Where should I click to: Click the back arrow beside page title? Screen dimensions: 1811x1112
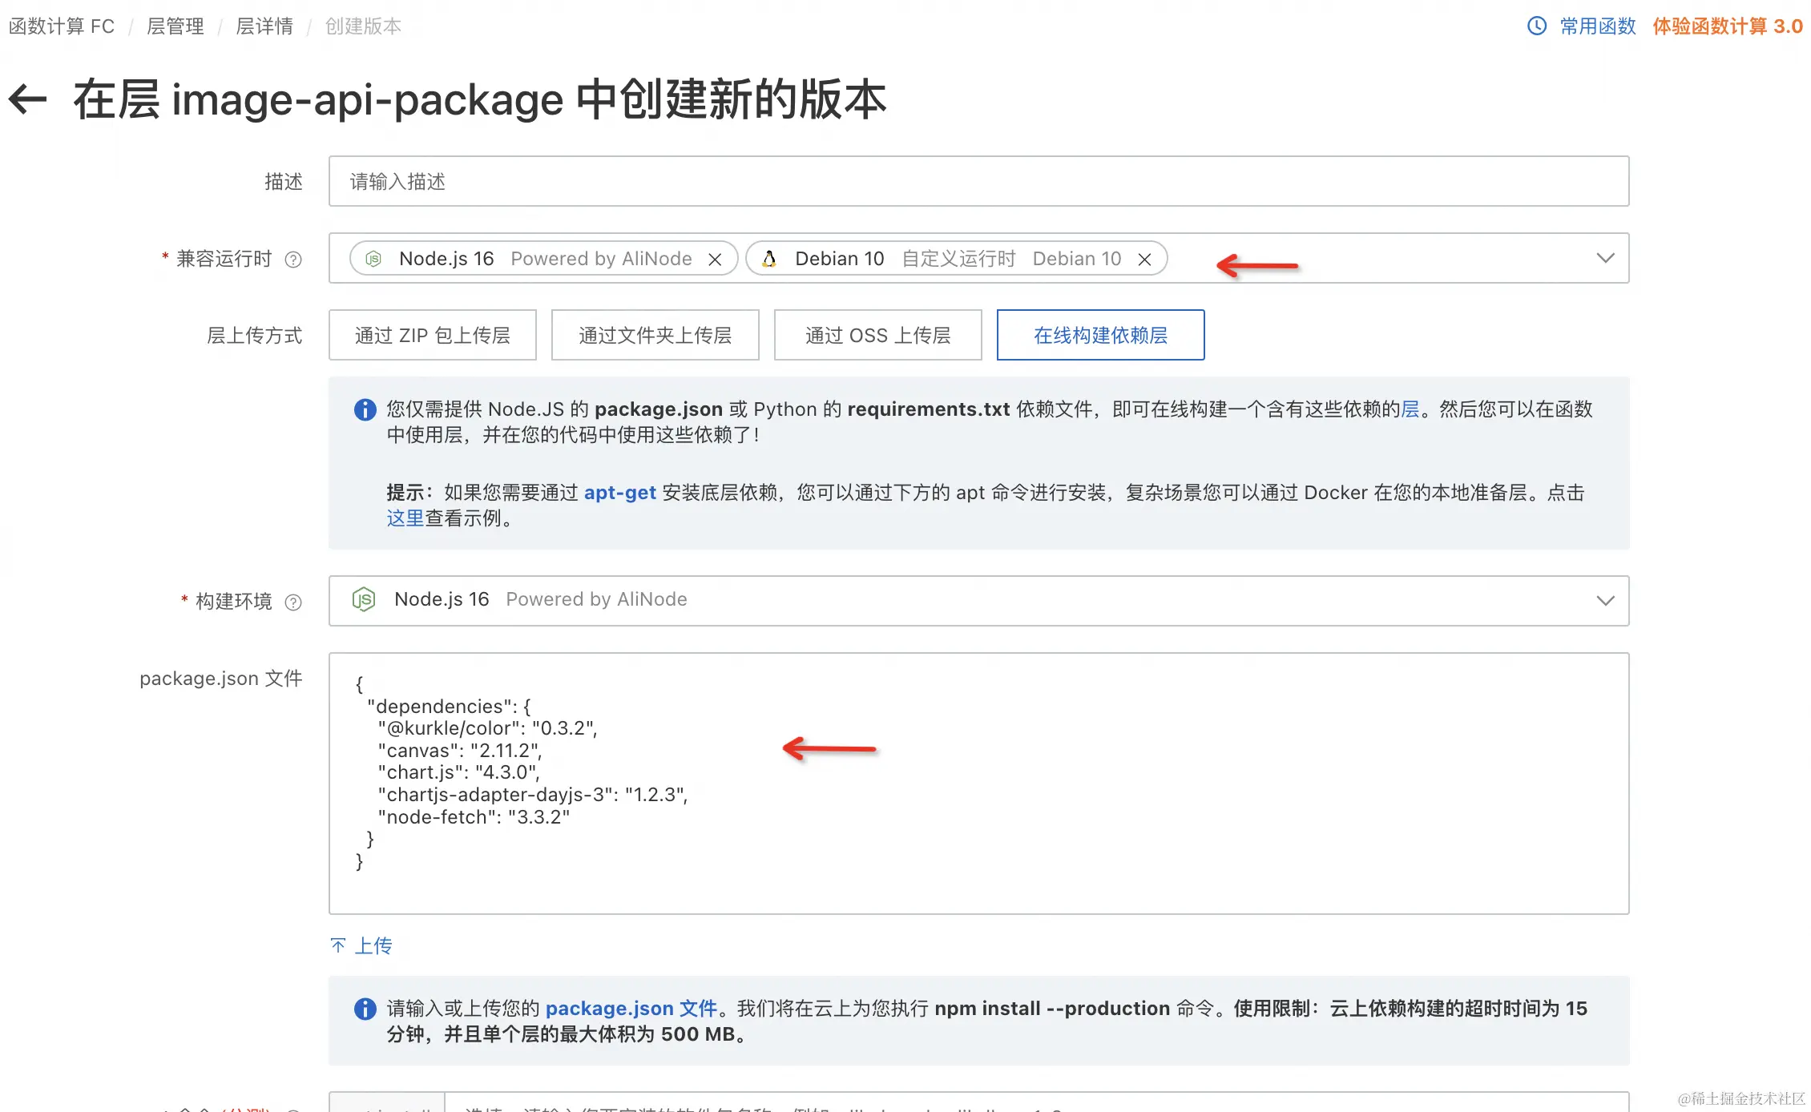[x=28, y=99]
